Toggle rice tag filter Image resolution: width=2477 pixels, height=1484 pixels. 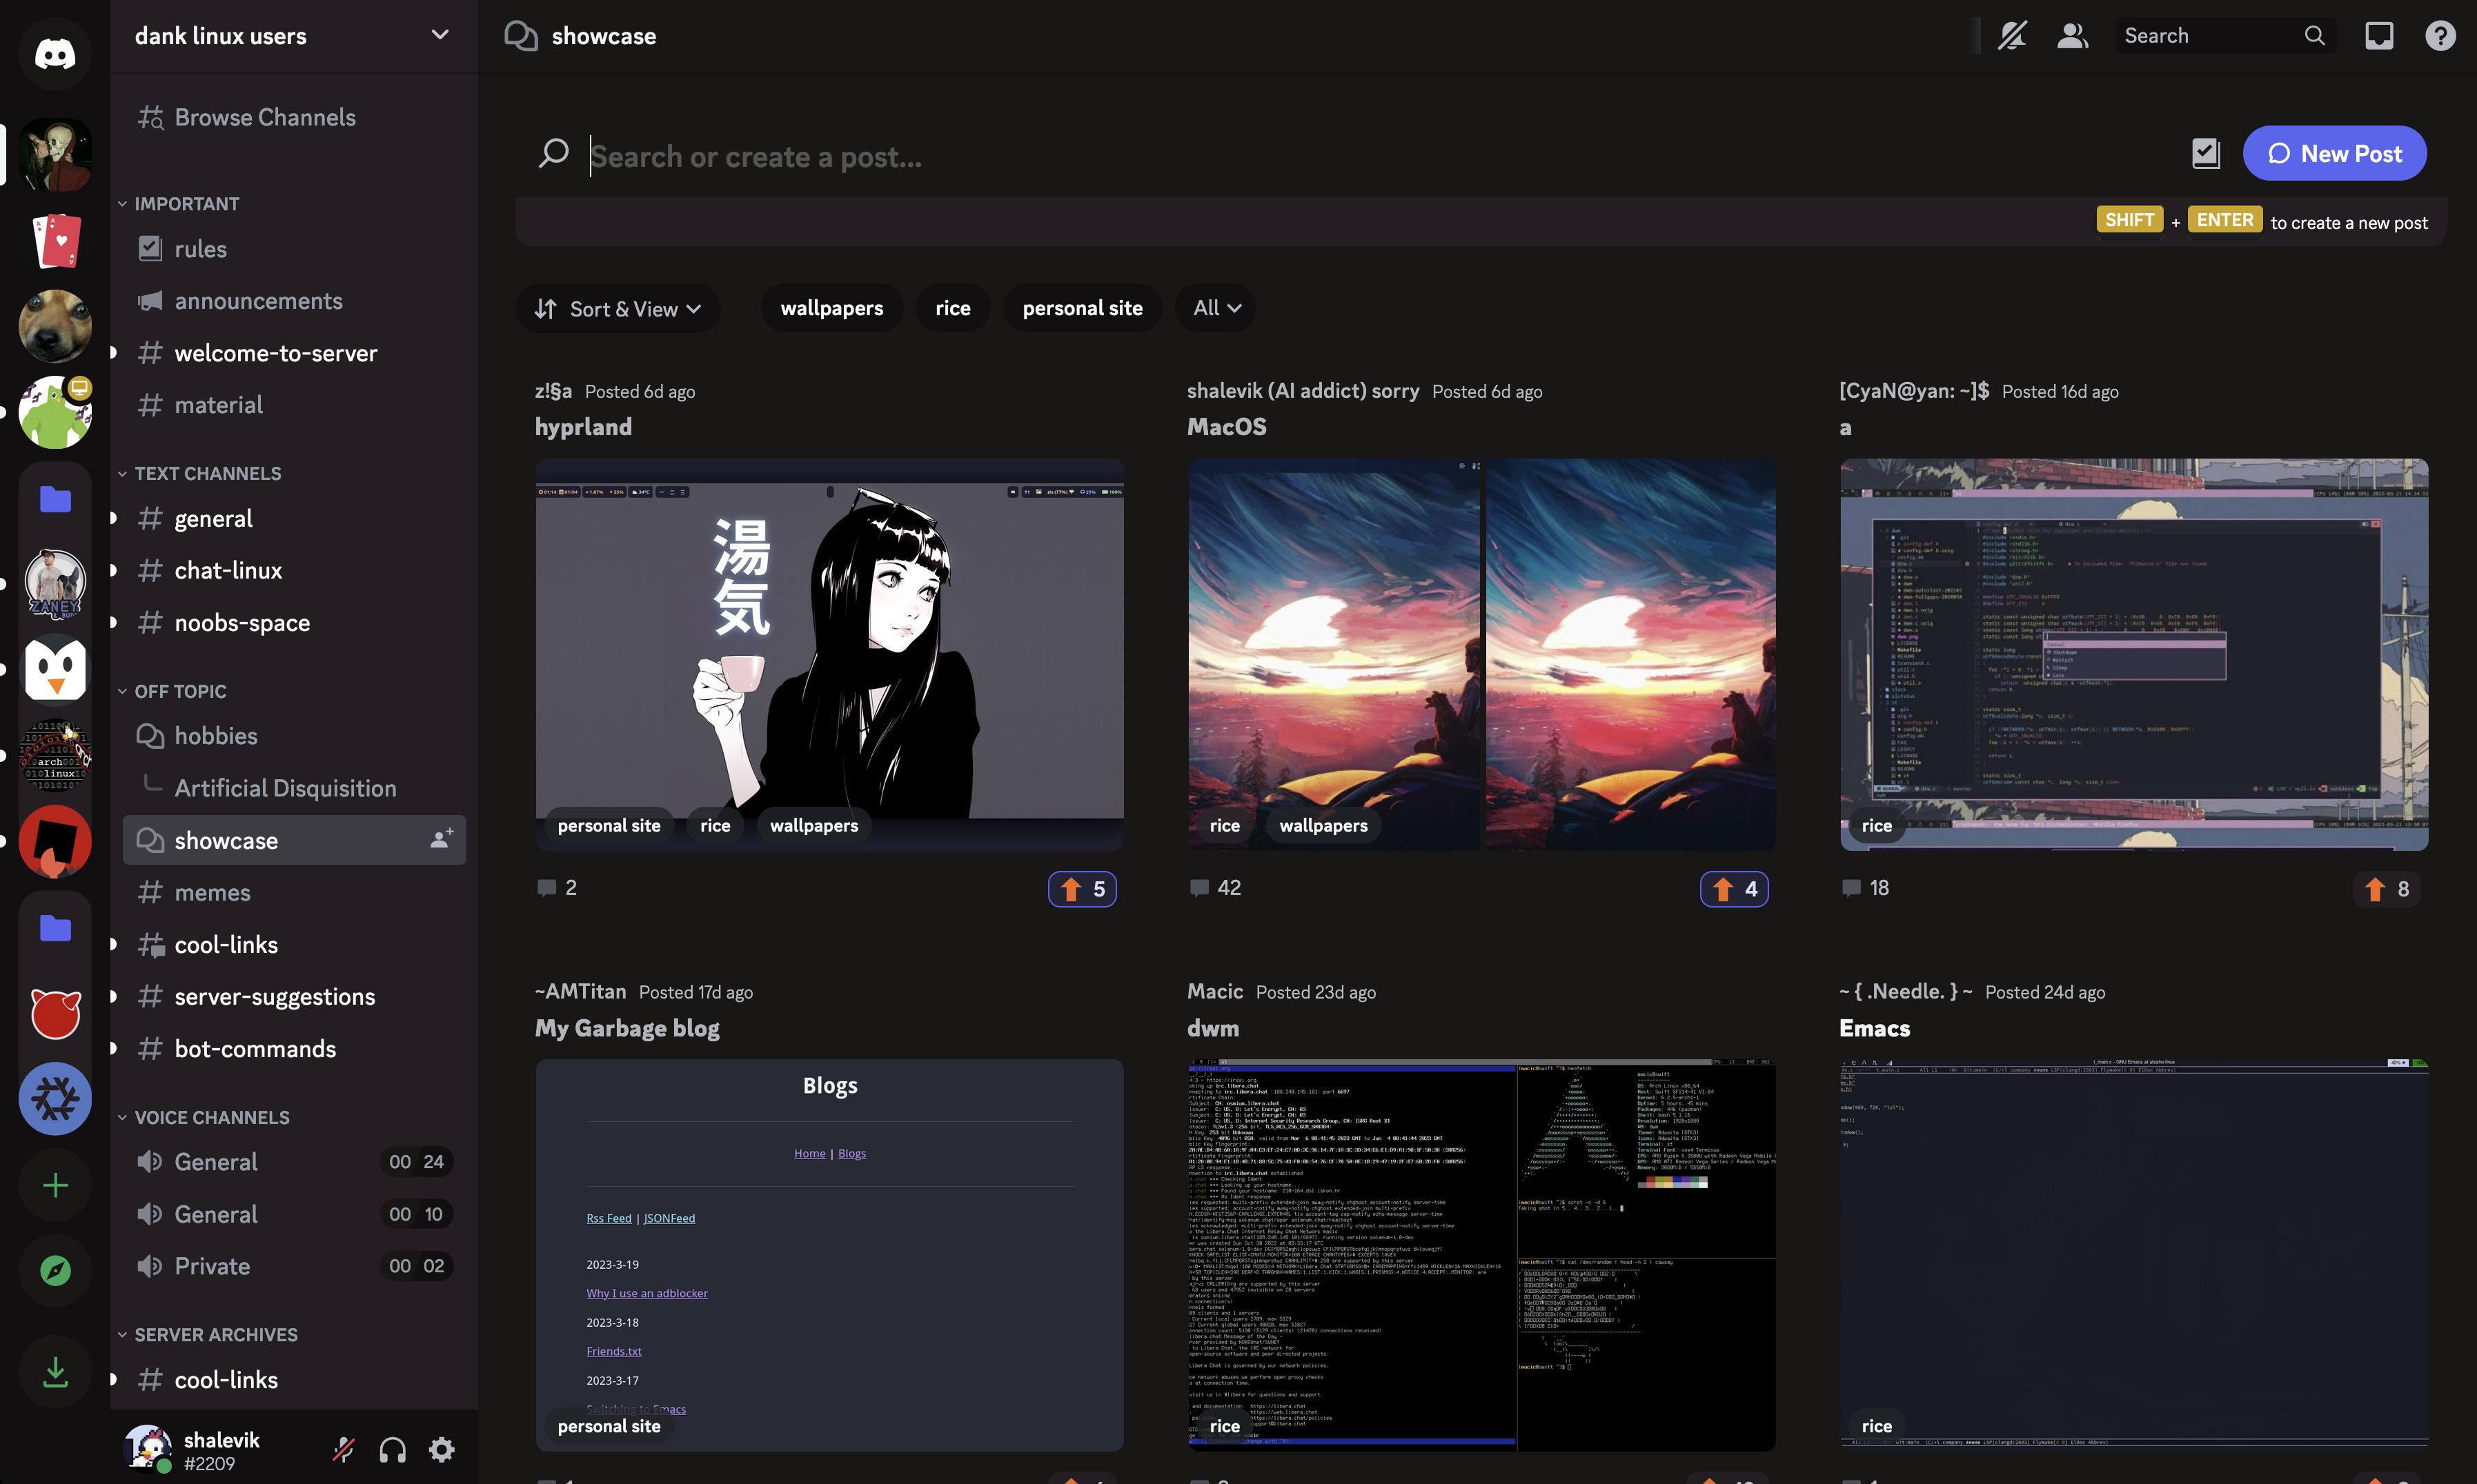(x=952, y=308)
